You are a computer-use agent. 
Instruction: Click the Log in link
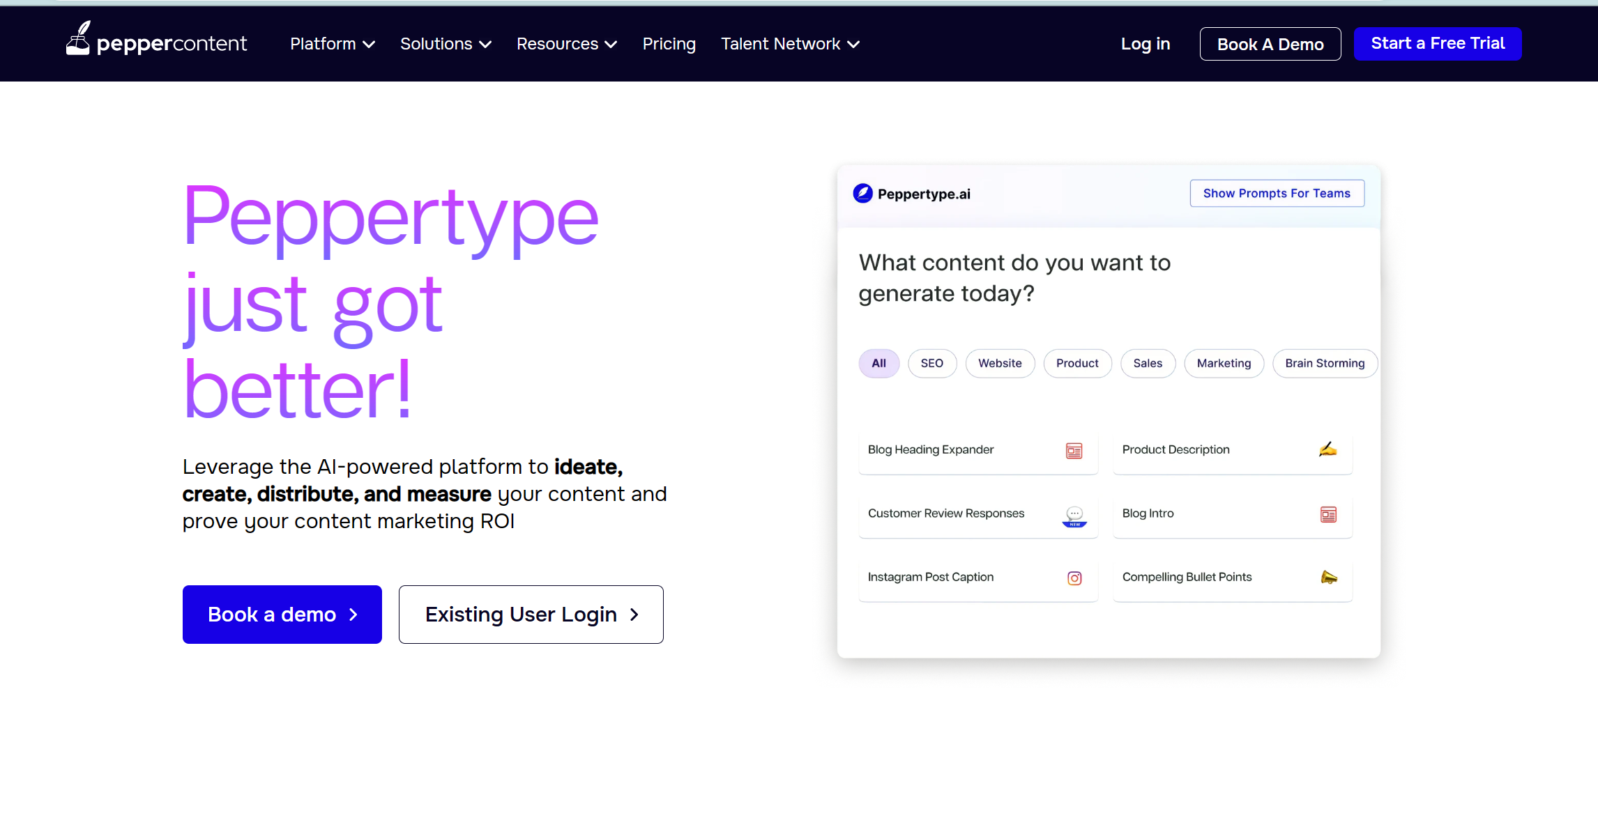[x=1146, y=43]
